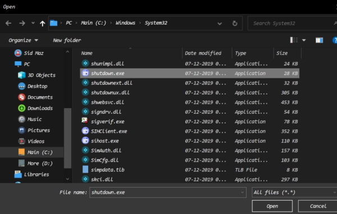This screenshot has height=214, width=337.
Task: Change the file view layout icon
Action: (x=294, y=40)
